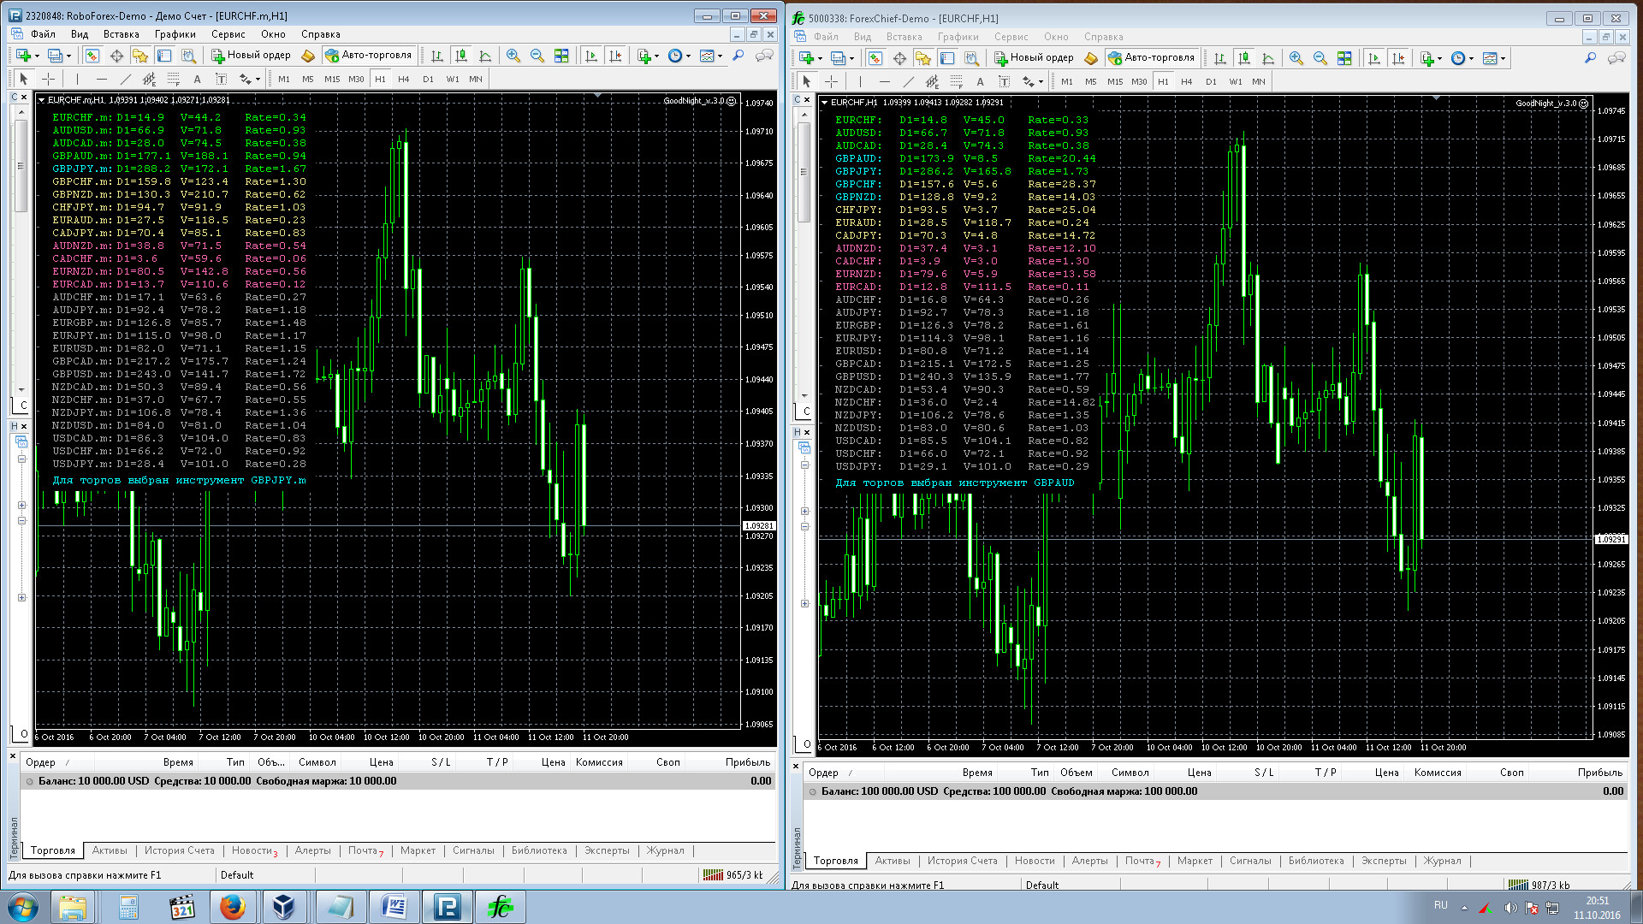Viewport: 1643px width, 924px height.
Task: Zoom in on RoboForex chart
Action: [513, 56]
